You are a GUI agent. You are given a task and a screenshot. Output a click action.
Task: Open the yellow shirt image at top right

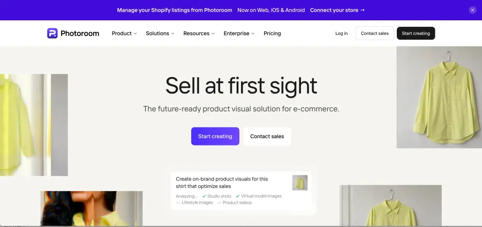click(x=439, y=97)
